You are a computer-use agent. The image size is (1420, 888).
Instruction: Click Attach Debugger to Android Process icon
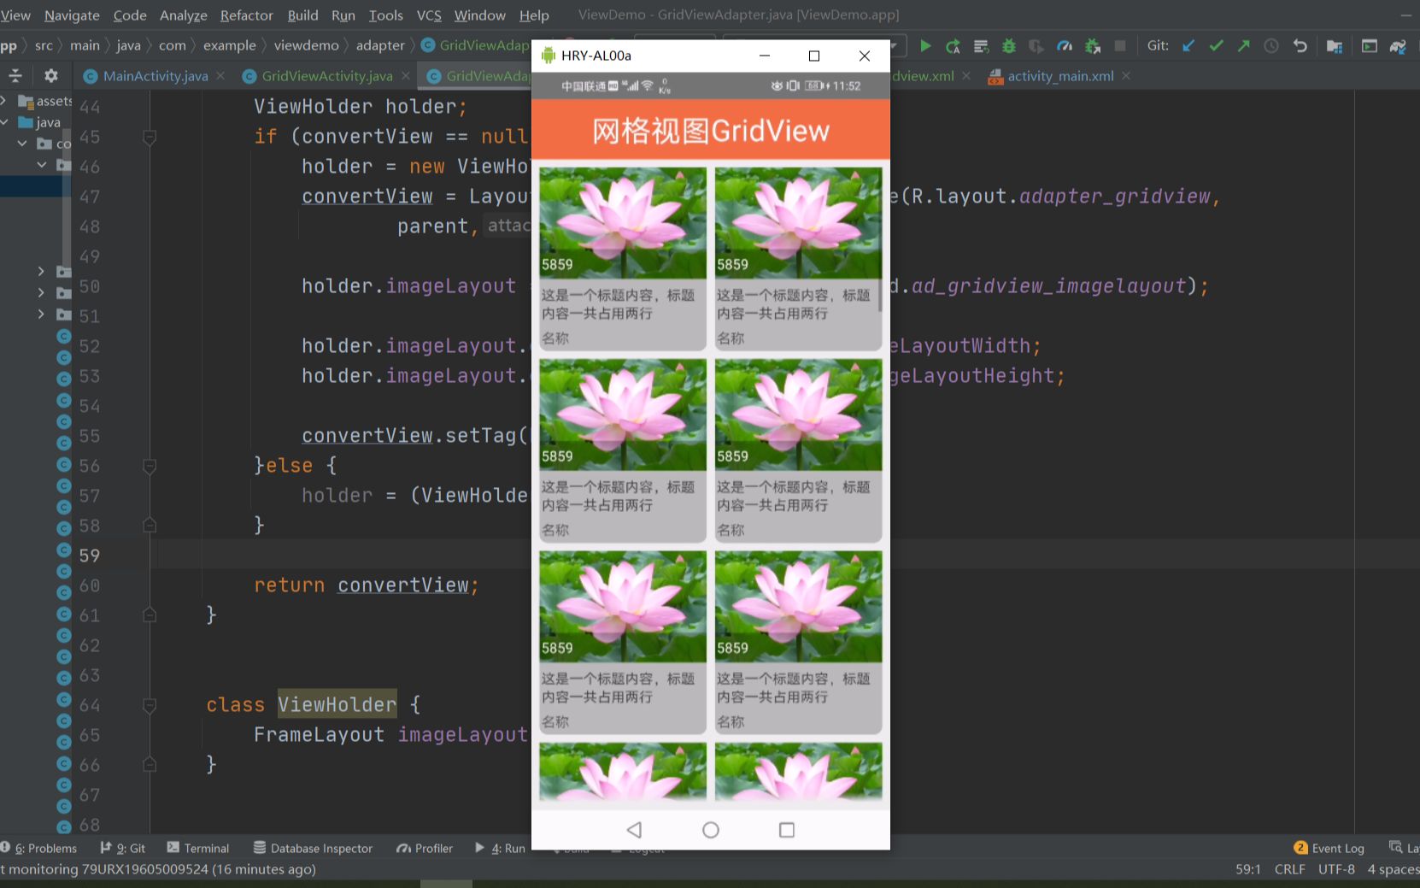(x=1093, y=45)
